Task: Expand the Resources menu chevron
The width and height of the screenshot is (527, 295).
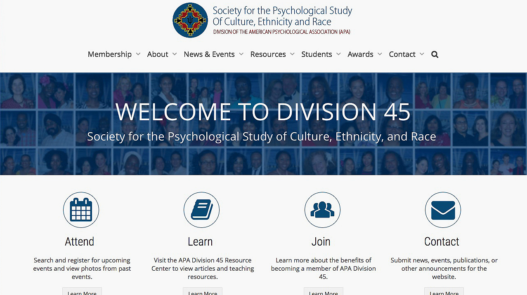Action: click(x=292, y=54)
